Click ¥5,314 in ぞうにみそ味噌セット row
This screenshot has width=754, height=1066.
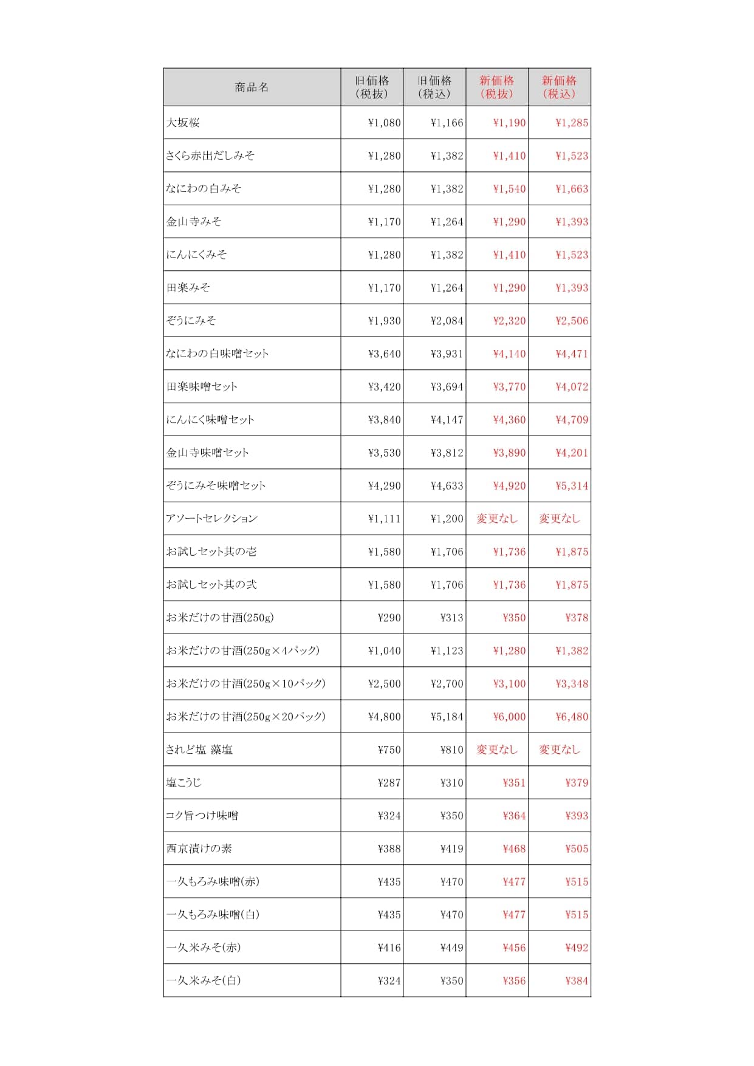[x=572, y=486]
